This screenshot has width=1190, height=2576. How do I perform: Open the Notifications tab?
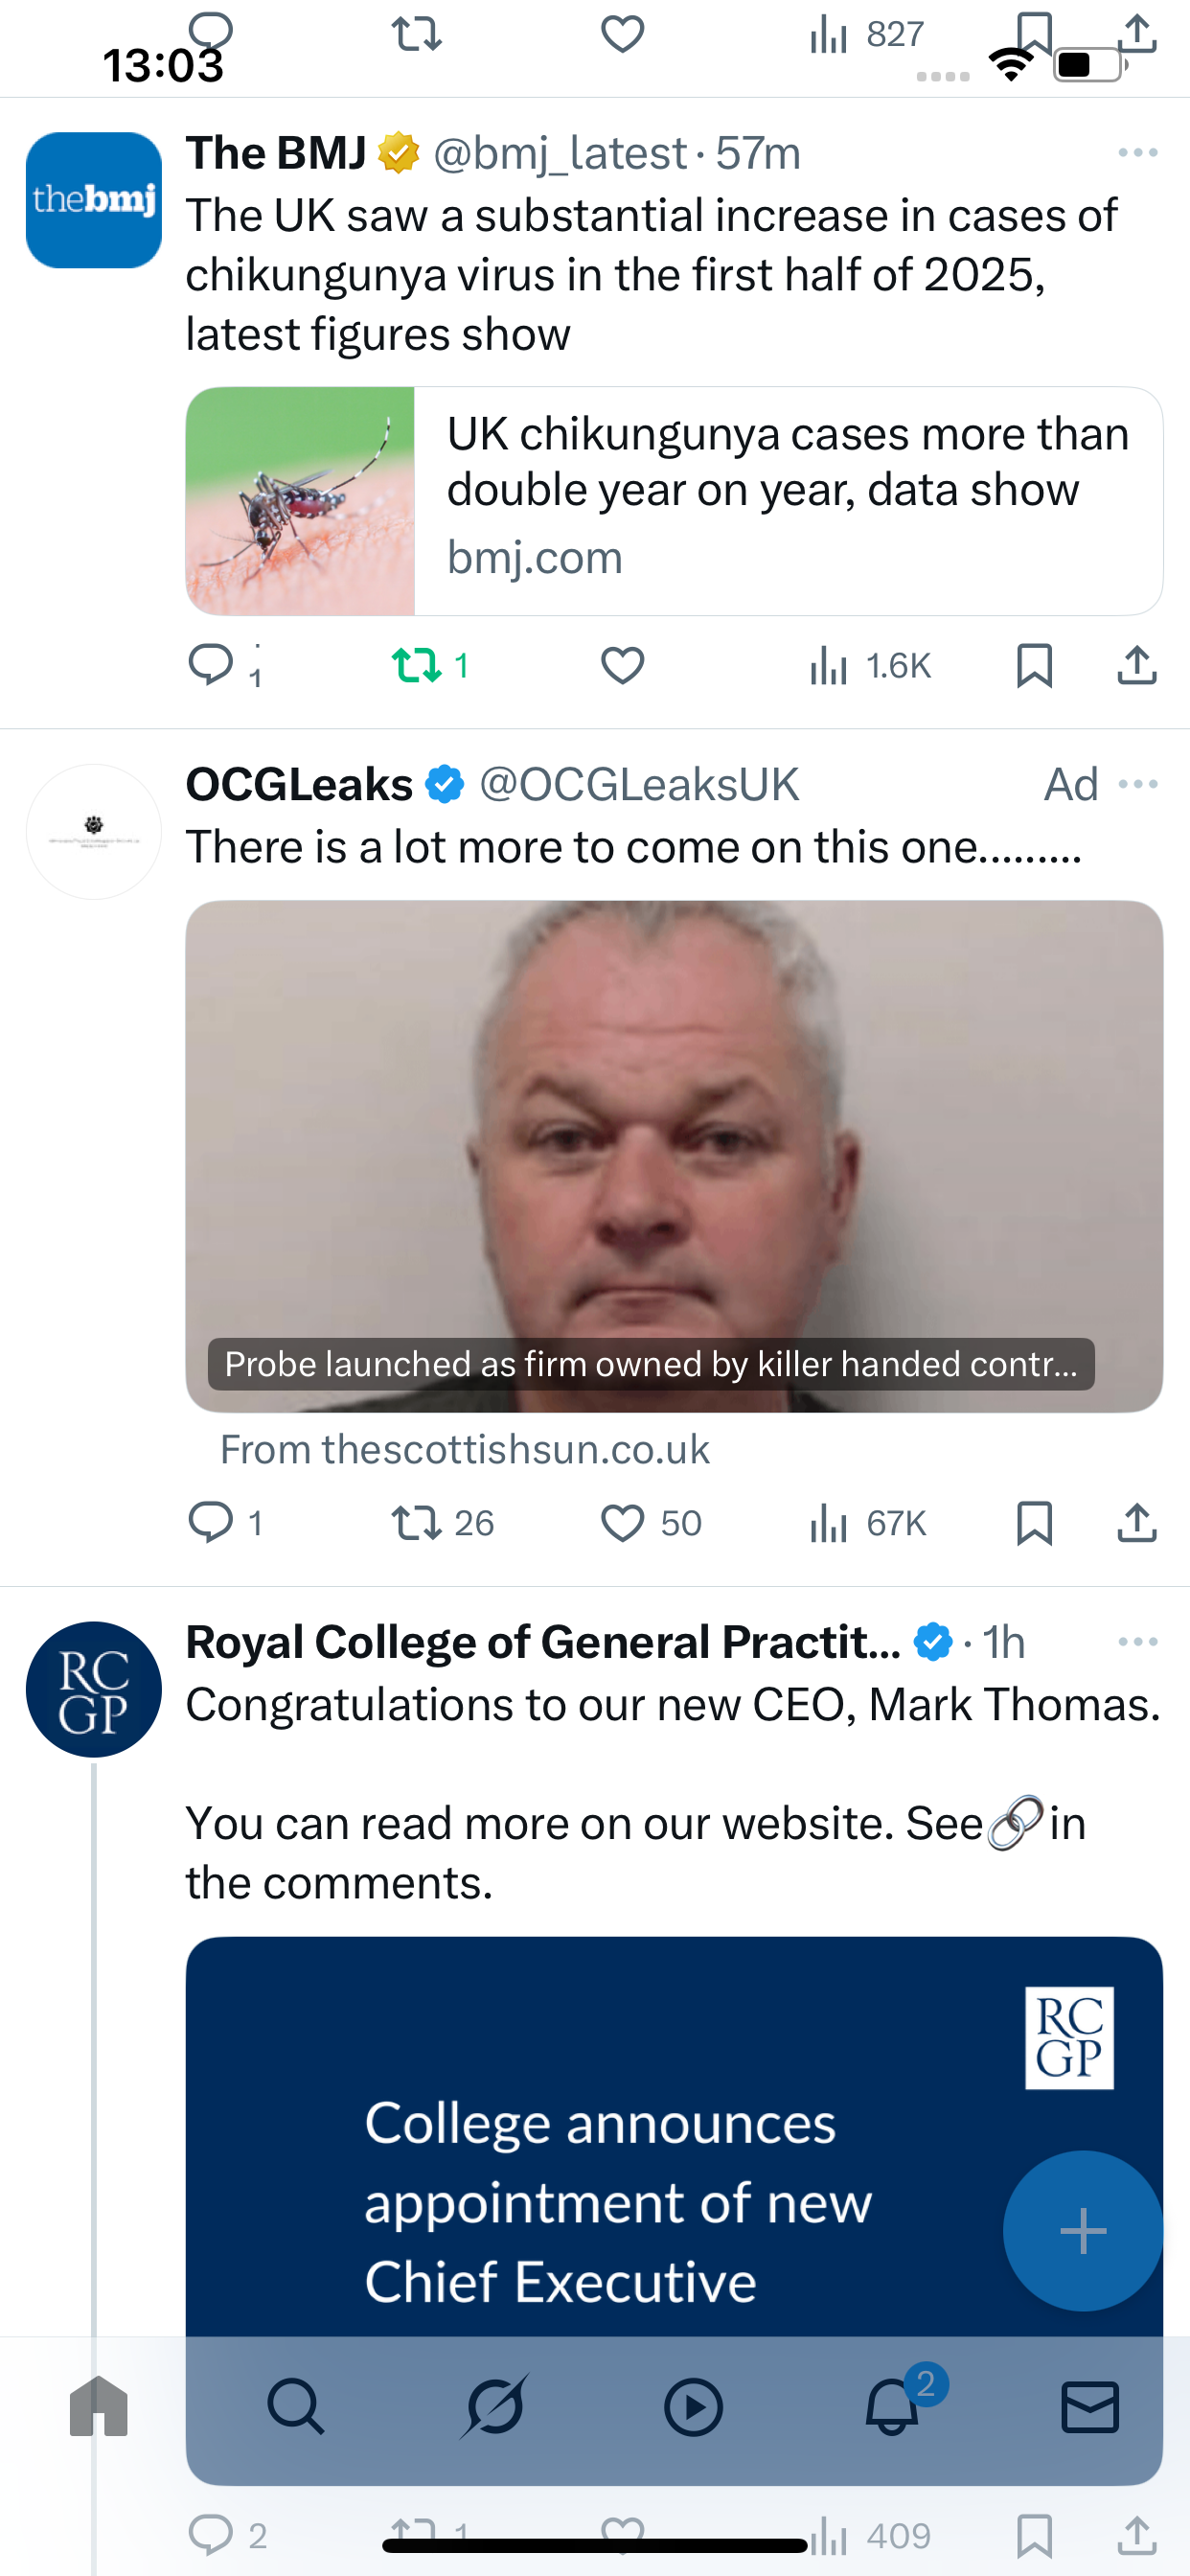(892, 2406)
